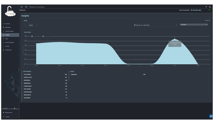Open the chat bubble widget
The height and width of the screenshot is (121, 215).
click(211, 116)
